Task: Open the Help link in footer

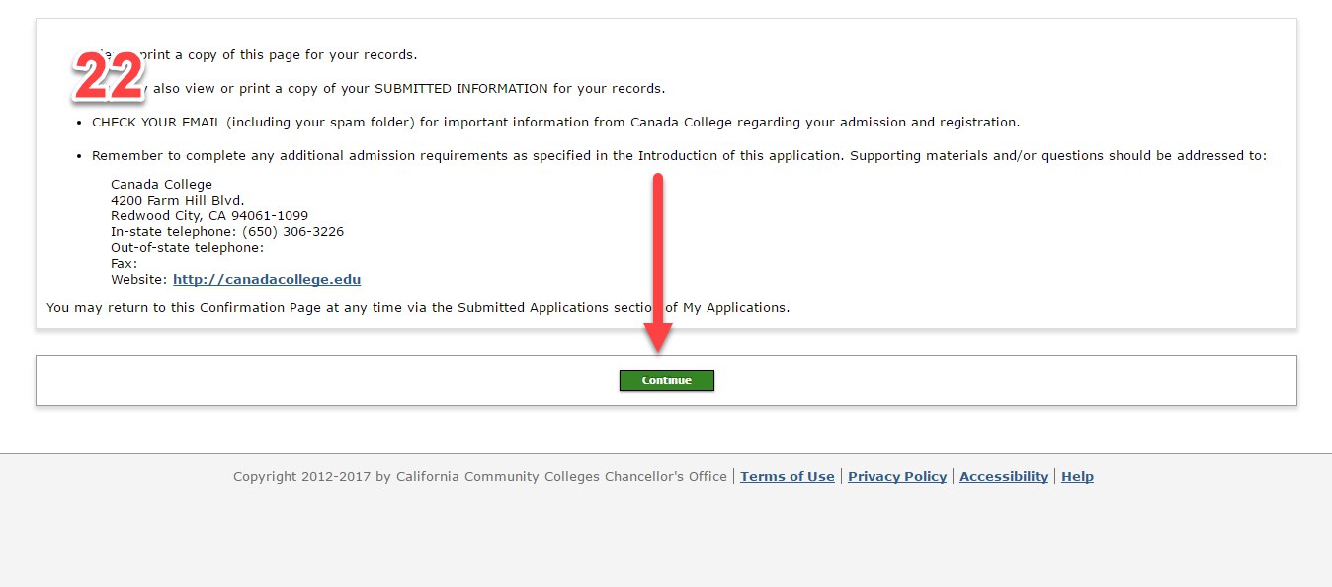Action: click(1076, 477)
